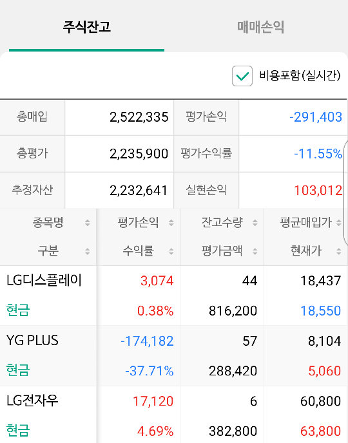Select the YG PLUS stock row
The width and height of the screenshot is (348, 443).
(x=174, y=355)
